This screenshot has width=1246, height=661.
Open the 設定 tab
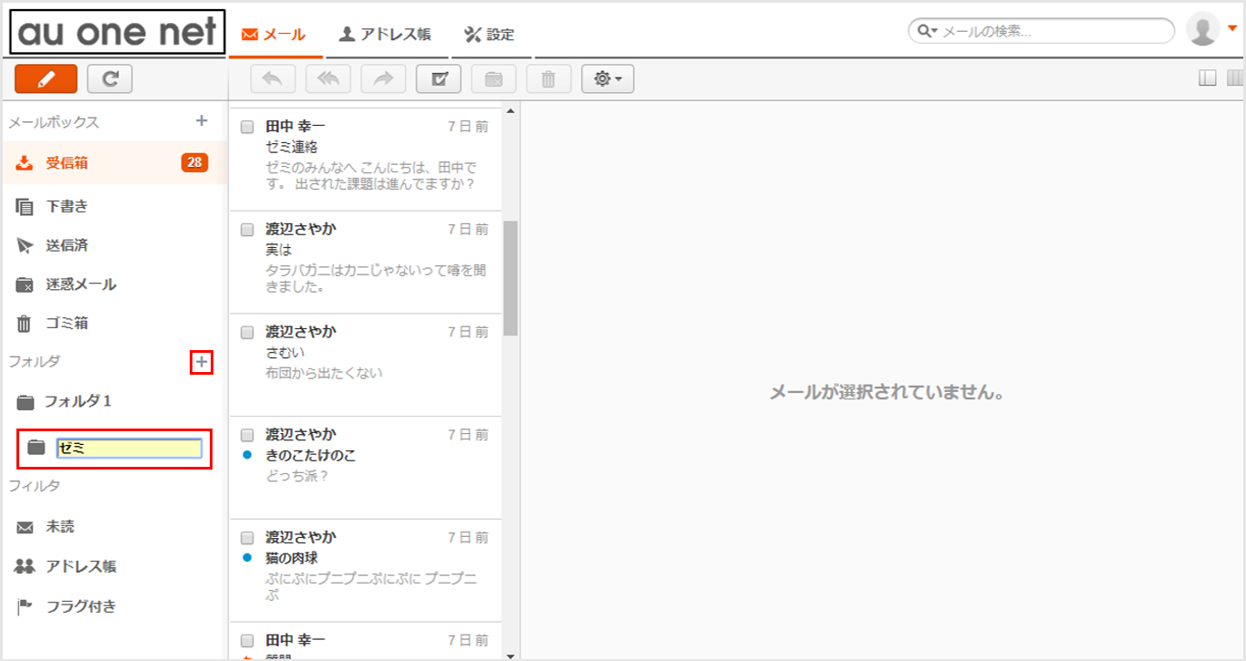[490, 35]
